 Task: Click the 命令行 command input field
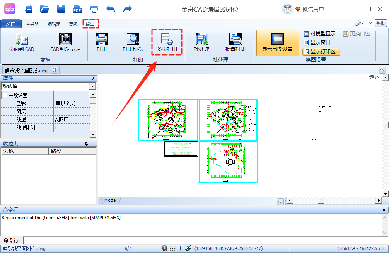point(206,240)
